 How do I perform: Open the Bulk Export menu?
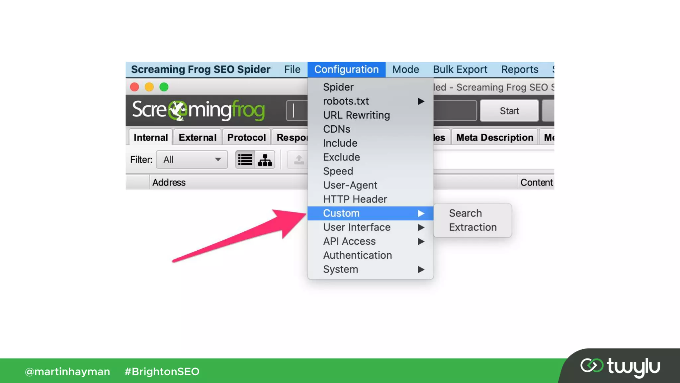tap(460, 69)
